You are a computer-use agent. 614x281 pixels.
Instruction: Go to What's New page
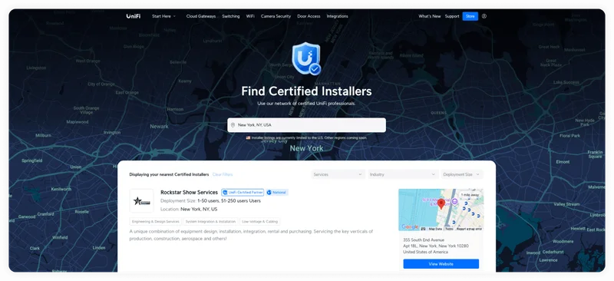(430, 16)
